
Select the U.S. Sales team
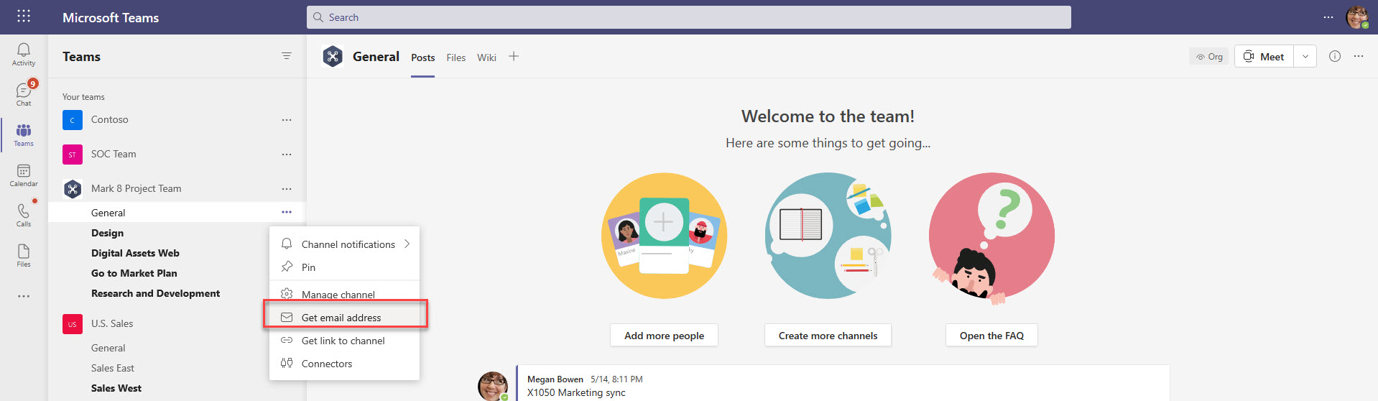click(112, 324)
